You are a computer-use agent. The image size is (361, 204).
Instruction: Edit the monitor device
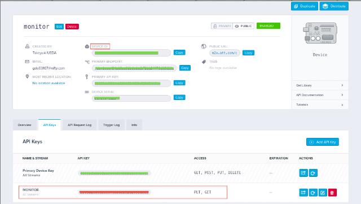(x=59, y=27)
